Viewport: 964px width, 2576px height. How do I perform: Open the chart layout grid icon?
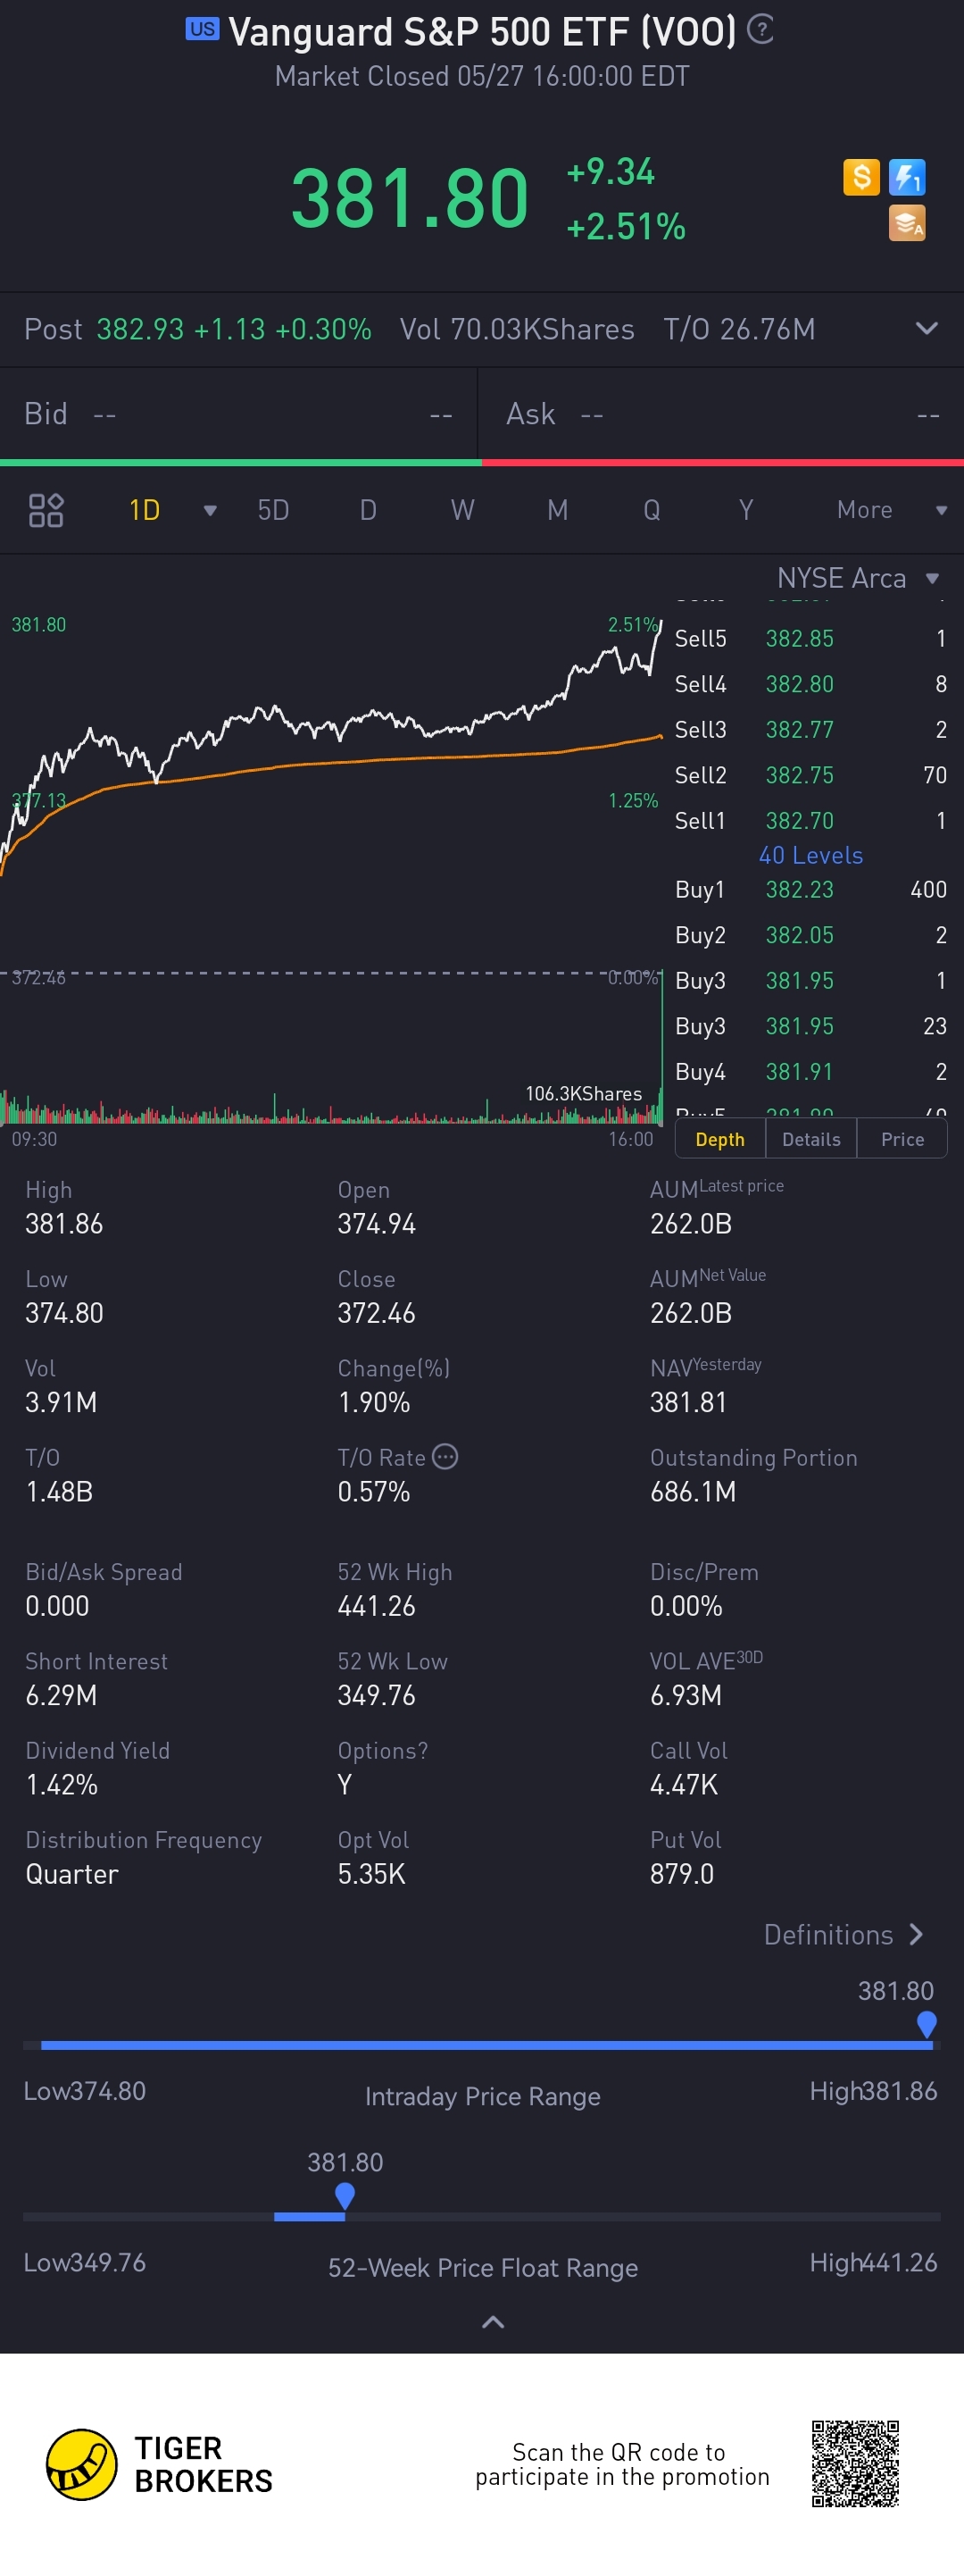46,510
